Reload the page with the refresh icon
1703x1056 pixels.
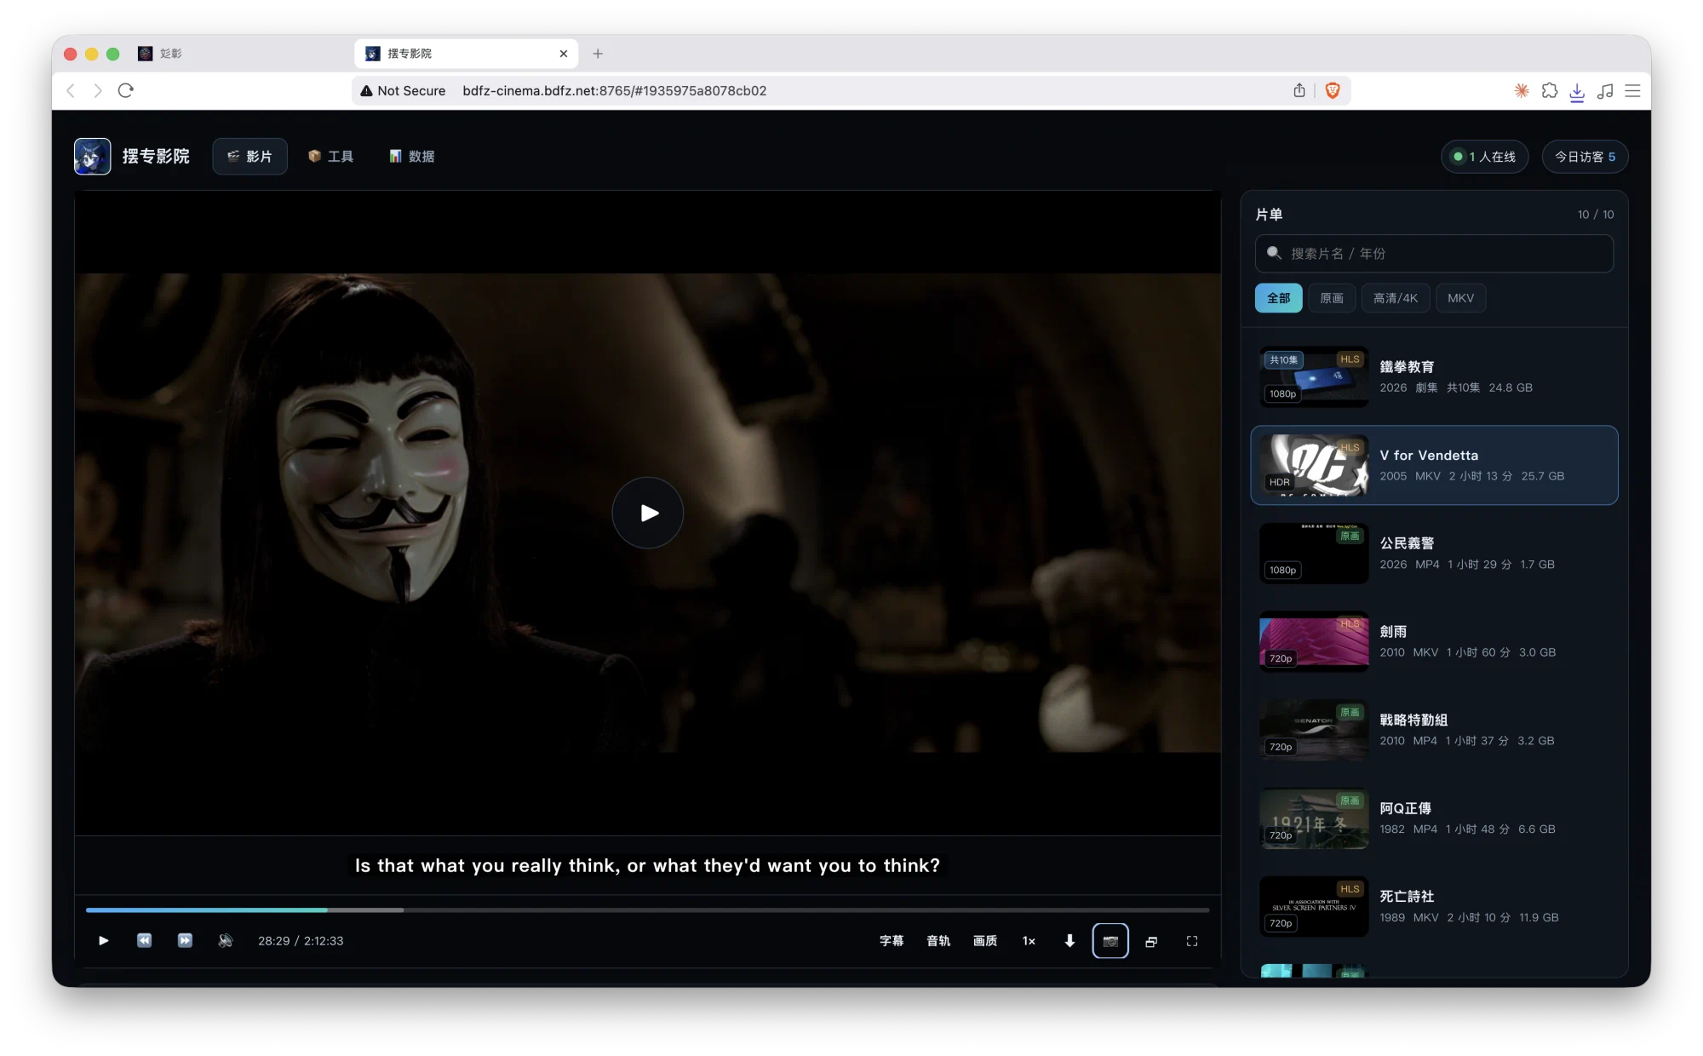point(126,91)
